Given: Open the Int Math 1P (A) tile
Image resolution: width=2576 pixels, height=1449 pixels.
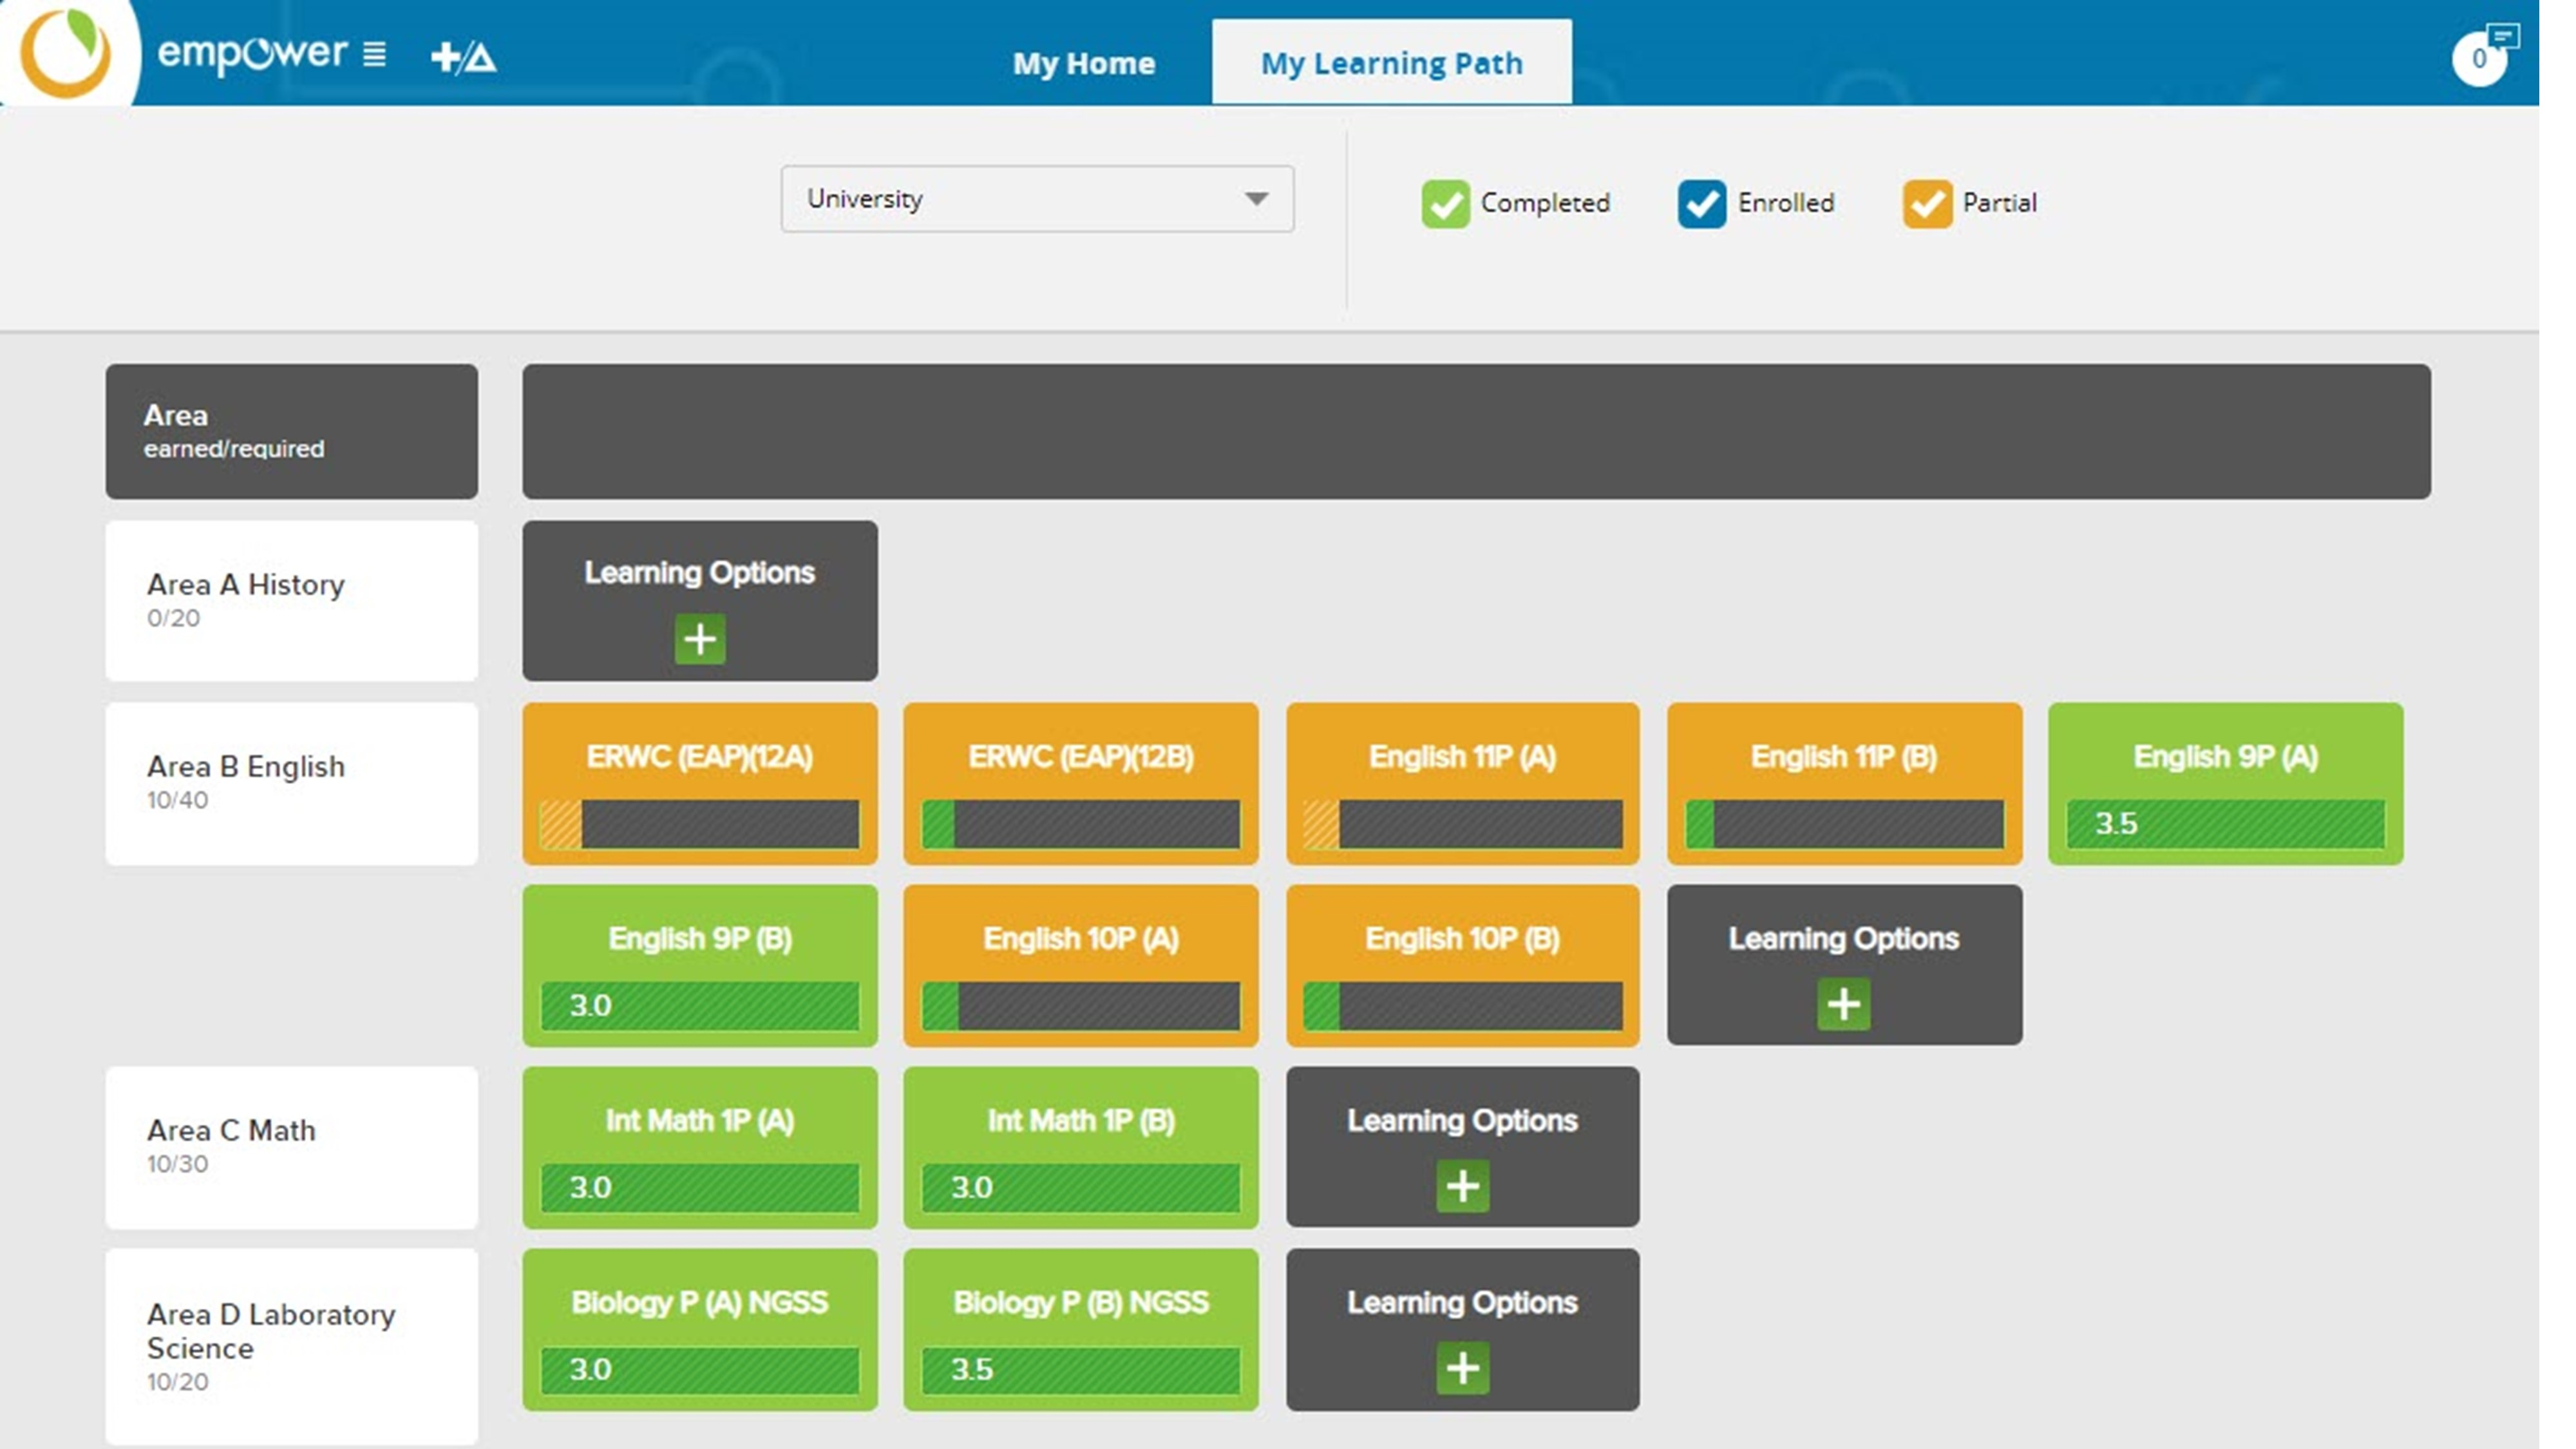Looking at the screenshot, I should (700, 1121).
